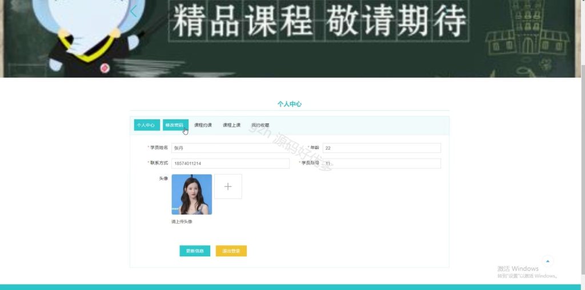The width and height of the screenshot is (585, 290).
Task: Click the 个人中心 section heading
Action: coord(290,104)
